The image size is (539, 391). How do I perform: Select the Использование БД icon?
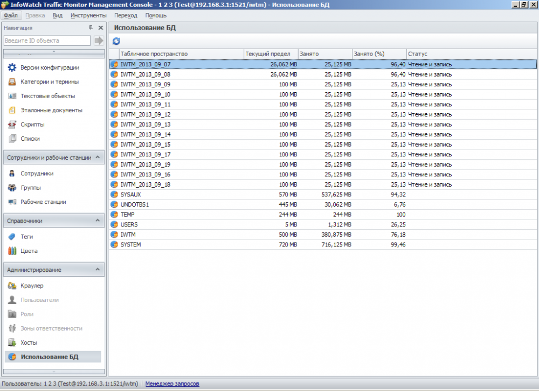(12, 356)
